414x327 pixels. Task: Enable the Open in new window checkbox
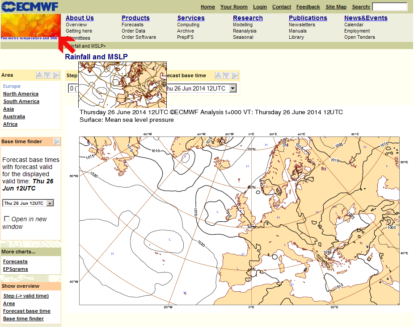[7, 219]
